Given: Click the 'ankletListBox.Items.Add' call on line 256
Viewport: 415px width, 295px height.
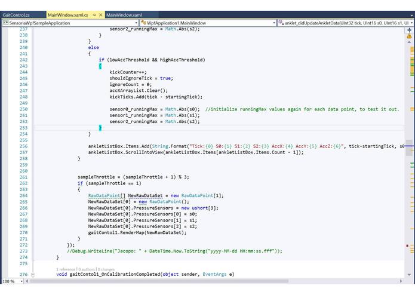Looking at the screenshot, I should point(119,146).
